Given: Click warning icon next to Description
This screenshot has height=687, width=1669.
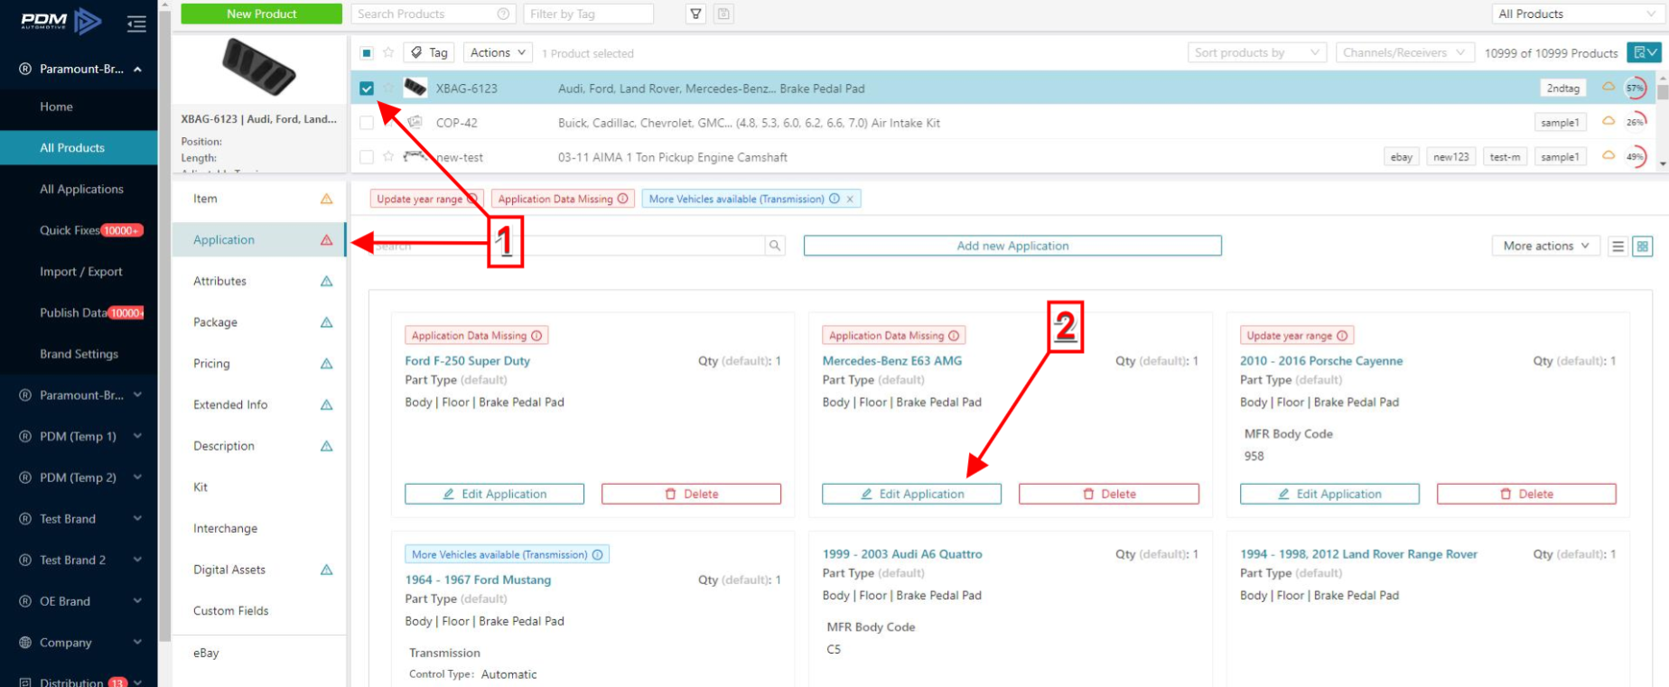Looking at the screenshot, I should (x=327, y=446).
